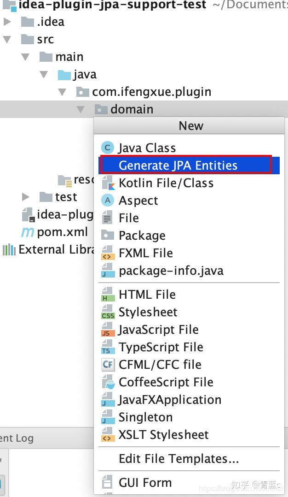The width and height of the screenshot is (288, 497).
Task: Expand the test folder arrow
Action: tap(26, 197)
